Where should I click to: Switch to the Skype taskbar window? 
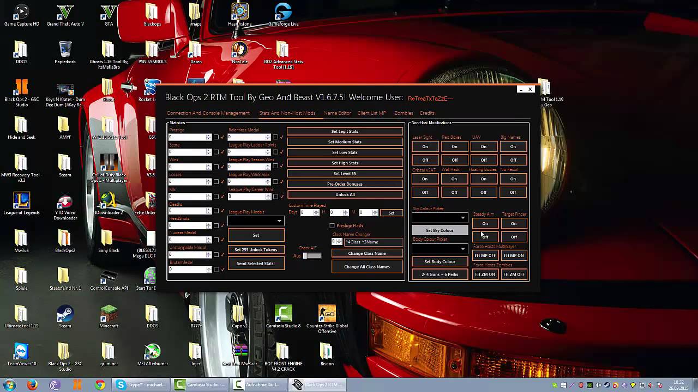click(141, 385)
